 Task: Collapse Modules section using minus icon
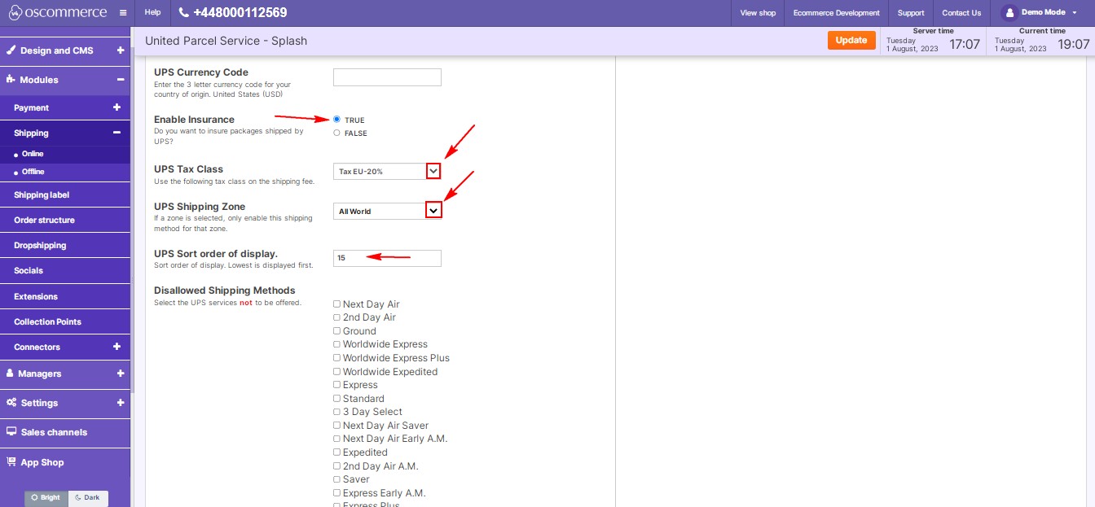tap(120, 80)
